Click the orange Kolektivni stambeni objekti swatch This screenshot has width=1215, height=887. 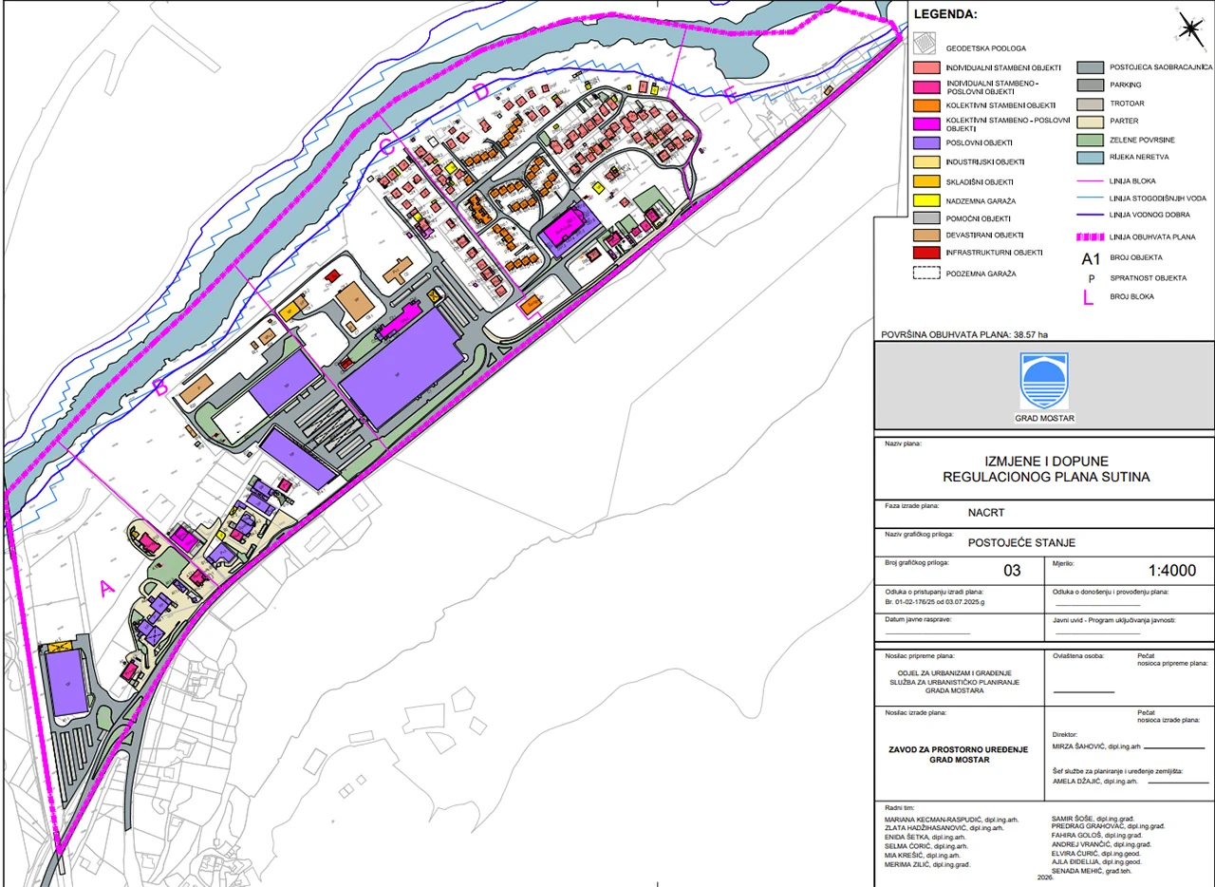[925, 104]
